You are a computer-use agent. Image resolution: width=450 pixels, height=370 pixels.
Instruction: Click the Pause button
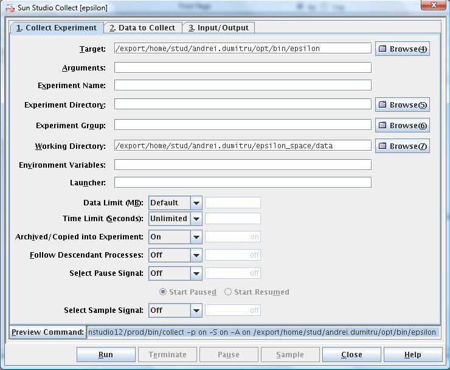[229, 355]
